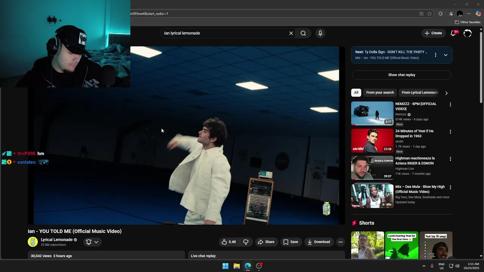Click the Create button
Viewport: 484px width, 272px height.
[x=433, y=33]
